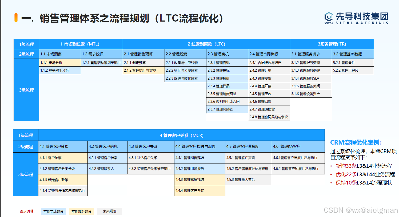
Task: Click 4.5.3 管理重大客诉 cell
Action: [x=249, y=180]
